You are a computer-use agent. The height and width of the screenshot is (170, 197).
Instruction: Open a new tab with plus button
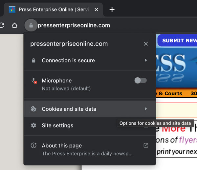click(x=112, y=9)
